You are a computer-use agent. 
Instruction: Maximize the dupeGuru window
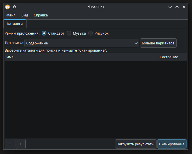[x=177, y=7]
